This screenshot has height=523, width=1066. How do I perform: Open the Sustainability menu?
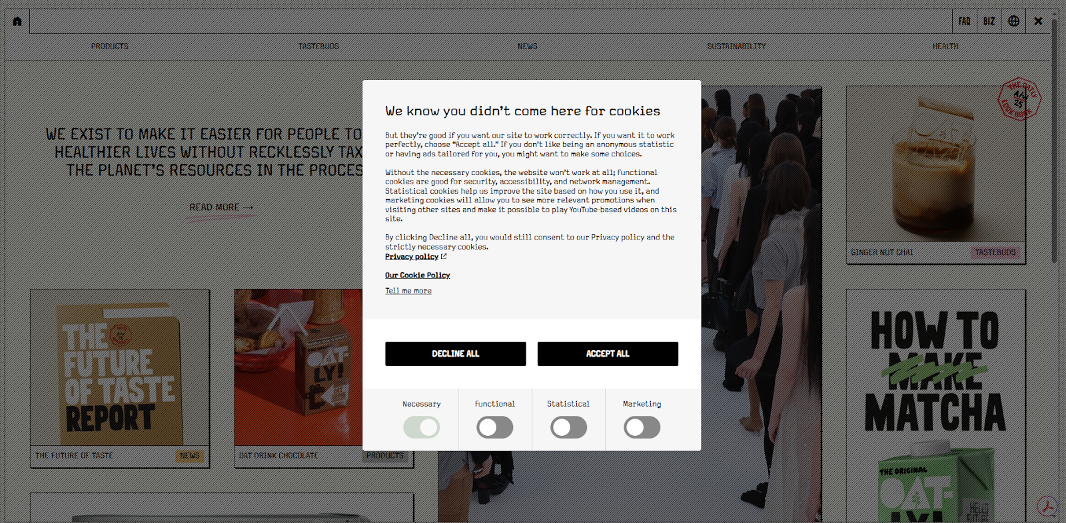pos(736,47)
